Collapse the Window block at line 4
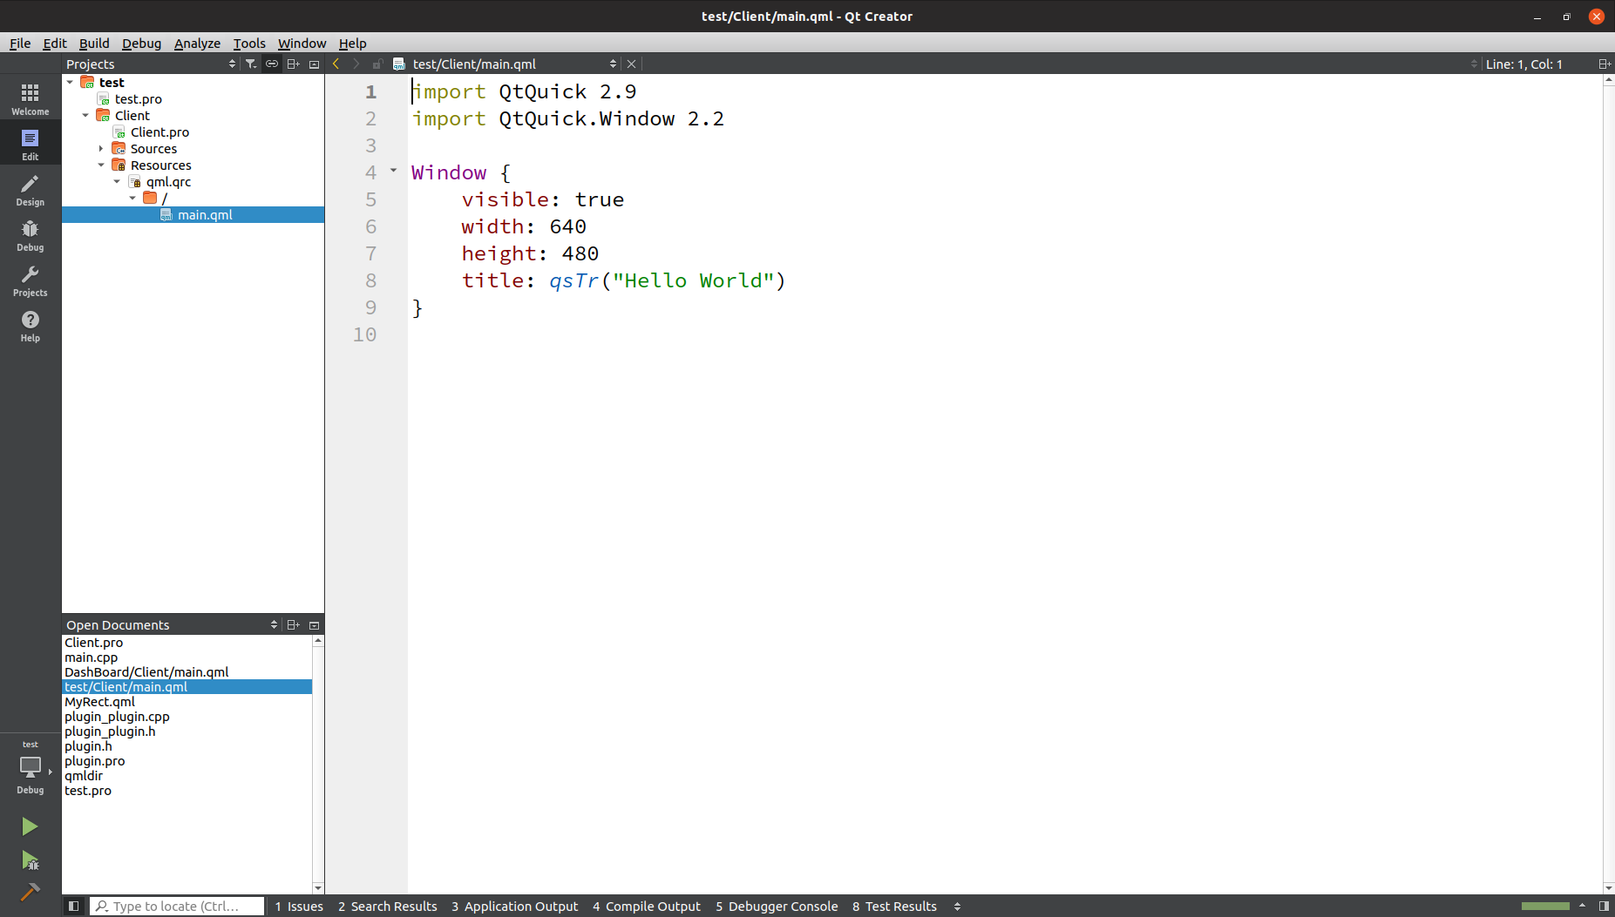The height and width of the screenshot is (917, 1615). (x=394, y=170)
